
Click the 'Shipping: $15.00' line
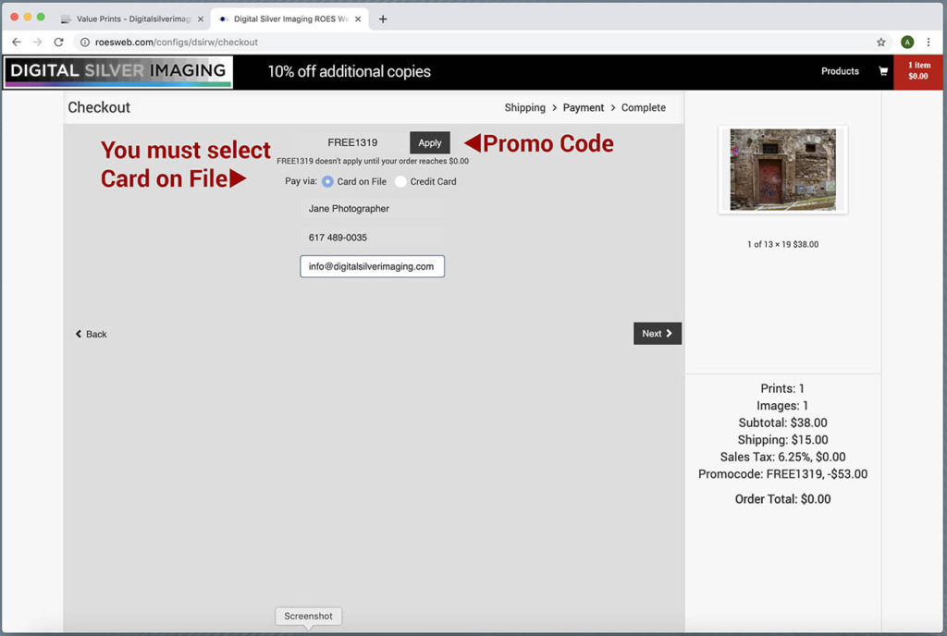click(782, 440)
